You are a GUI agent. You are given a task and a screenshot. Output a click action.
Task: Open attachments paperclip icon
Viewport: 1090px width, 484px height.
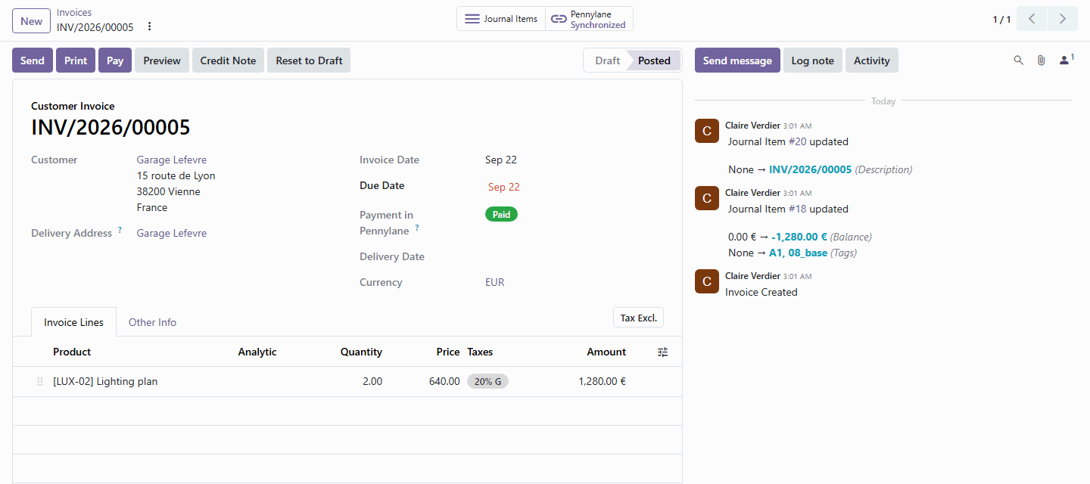(1041, 60)
